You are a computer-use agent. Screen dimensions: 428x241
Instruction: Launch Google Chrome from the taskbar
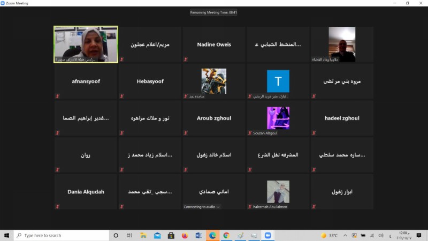[226, 235]
